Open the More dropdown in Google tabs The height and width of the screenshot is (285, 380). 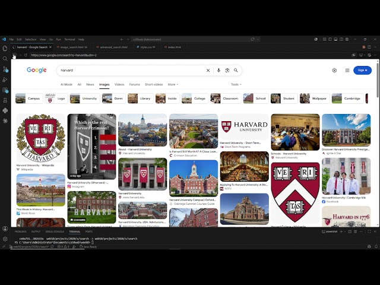173,84
